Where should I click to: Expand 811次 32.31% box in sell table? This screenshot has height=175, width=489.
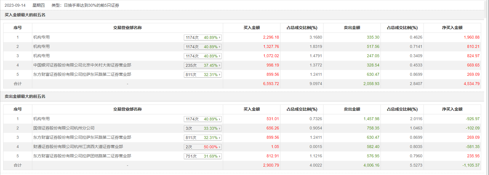point(203,138)
